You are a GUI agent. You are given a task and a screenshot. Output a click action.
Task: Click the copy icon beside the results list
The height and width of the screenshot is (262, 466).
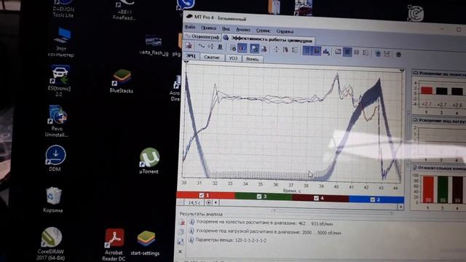pos(181,232)
